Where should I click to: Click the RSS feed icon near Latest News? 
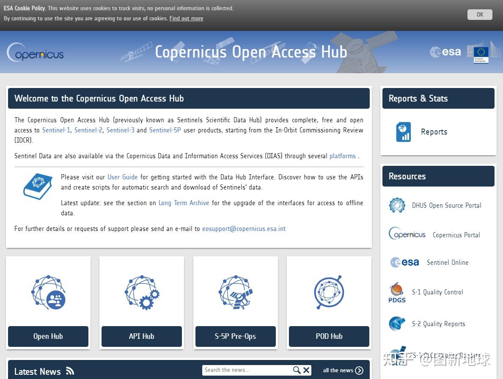point(70,371)
